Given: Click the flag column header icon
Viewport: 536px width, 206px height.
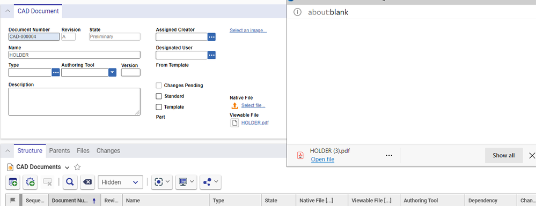Looking at the screenshot, I should click(x=13, y=201).
